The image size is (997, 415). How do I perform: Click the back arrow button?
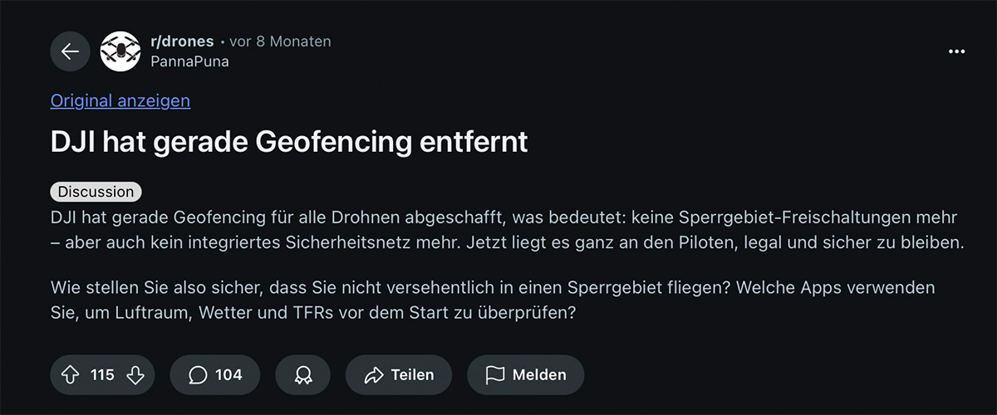(x=70, y=51)
